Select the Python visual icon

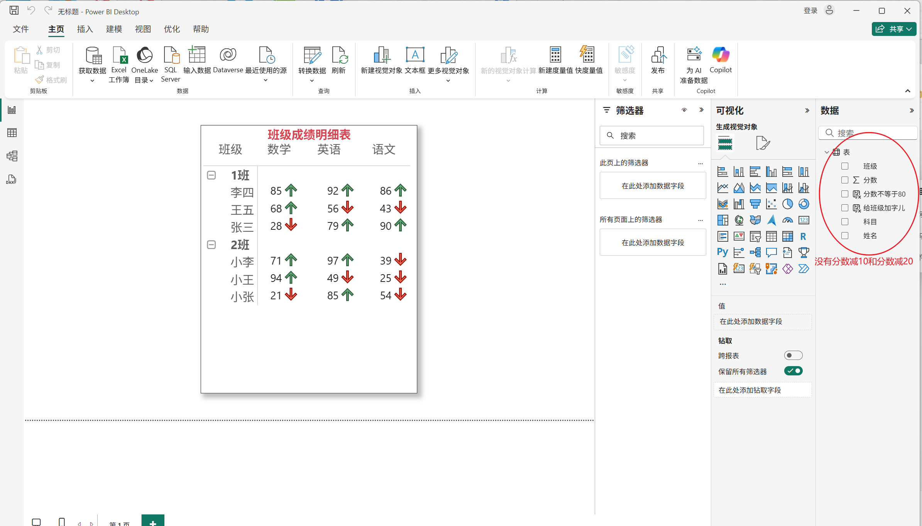tap(722, 253)
